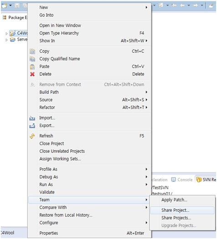Click the Save toolbar icon
Image resolution: width=217 pixels, height=239 pixels.
click(17, 5)
